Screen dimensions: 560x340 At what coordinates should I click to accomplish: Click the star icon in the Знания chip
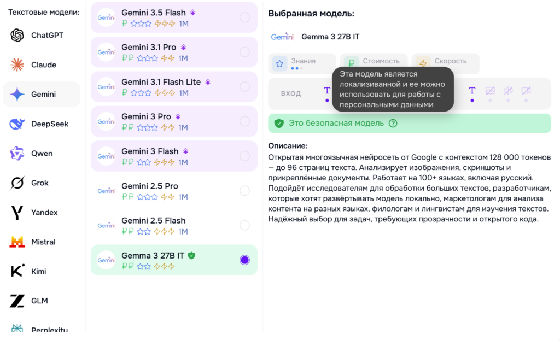pos(279,63)
